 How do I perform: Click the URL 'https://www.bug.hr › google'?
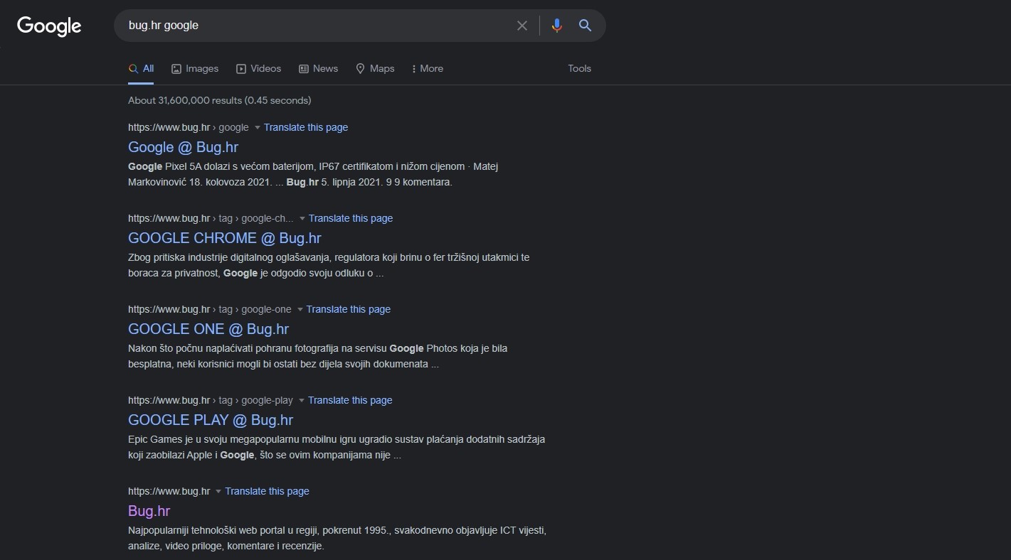tap(189, 128)
